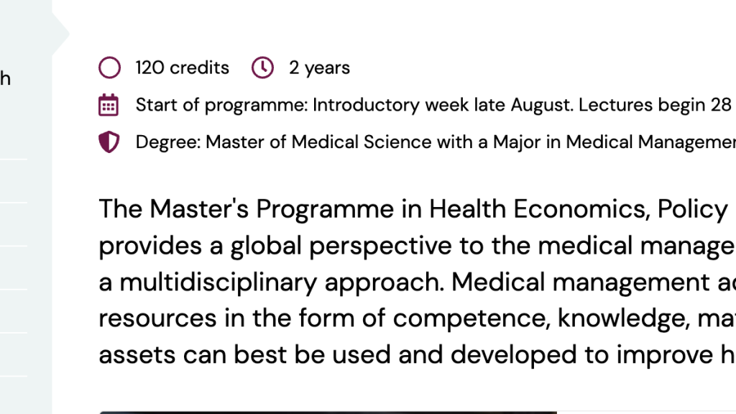Viewport: 736px width, 414px height.
Task: Select the "2 years" duration text
Action: pos(319,68)
